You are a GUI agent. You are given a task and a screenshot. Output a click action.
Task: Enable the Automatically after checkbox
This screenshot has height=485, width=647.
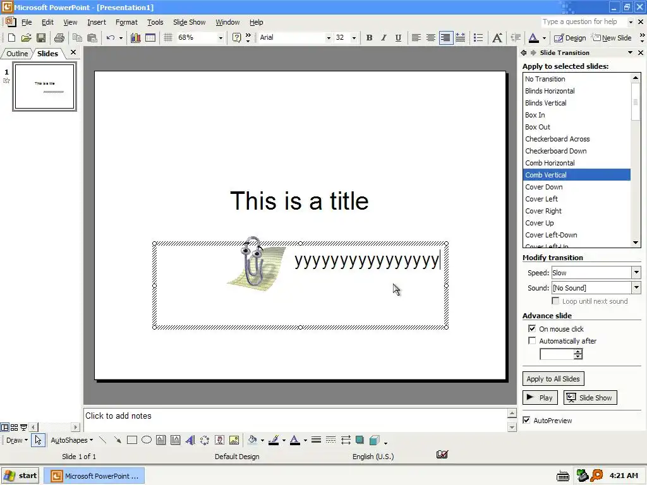point(532,340)
